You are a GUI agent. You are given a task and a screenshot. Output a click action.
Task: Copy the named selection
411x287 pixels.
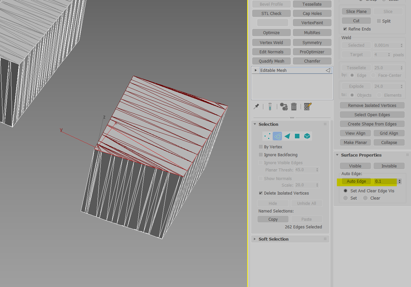273,219
